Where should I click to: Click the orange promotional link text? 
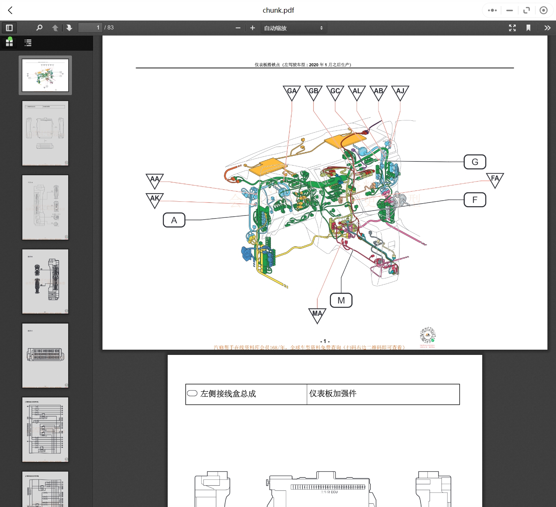click(309, 347)
